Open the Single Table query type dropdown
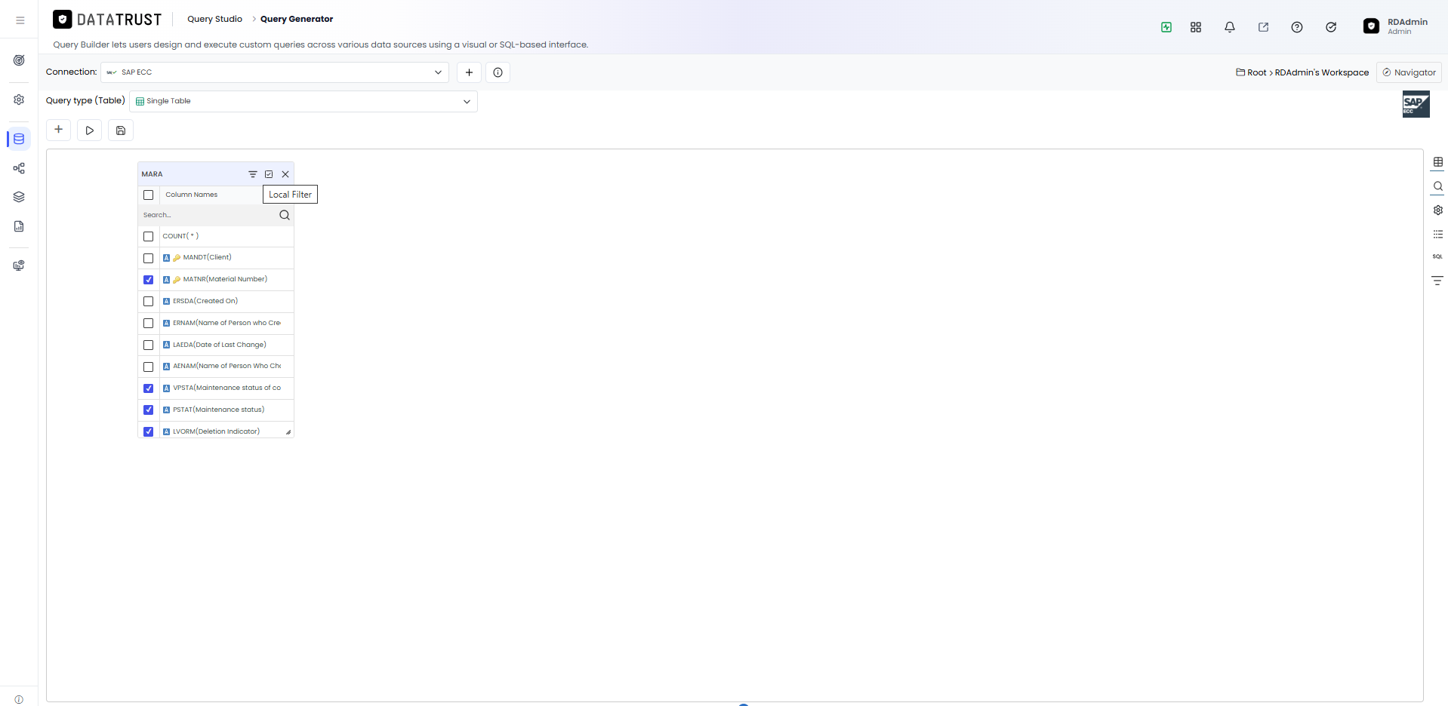The image size is (1448, 706). (303, 101)
